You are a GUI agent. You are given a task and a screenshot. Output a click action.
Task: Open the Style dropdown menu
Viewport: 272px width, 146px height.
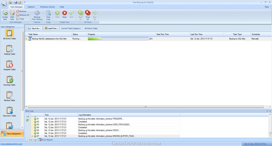tap(267, 7)
